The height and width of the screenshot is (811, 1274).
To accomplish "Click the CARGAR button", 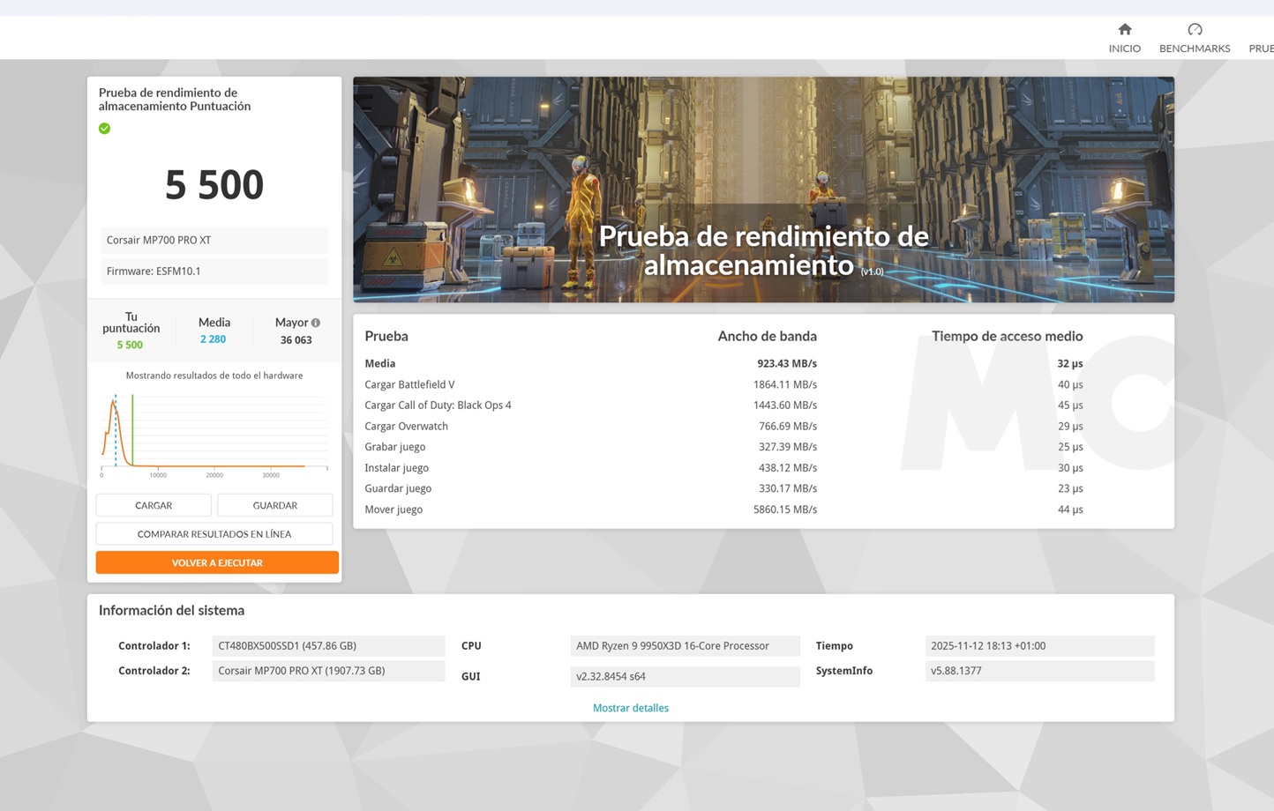I will tap(154, 504).
